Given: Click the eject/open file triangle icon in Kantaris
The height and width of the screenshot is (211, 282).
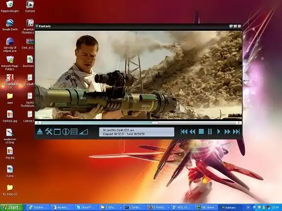Looking at the screenshot, I should [40, 132].
